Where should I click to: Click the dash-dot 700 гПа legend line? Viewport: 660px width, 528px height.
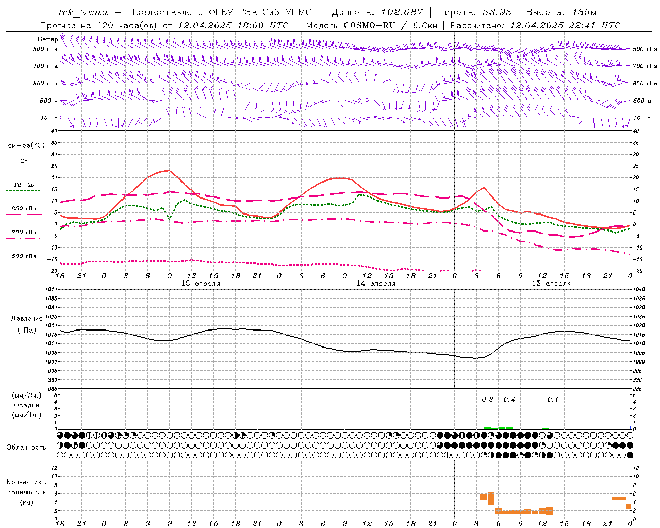pyautogui.click(x=23, y=238)
